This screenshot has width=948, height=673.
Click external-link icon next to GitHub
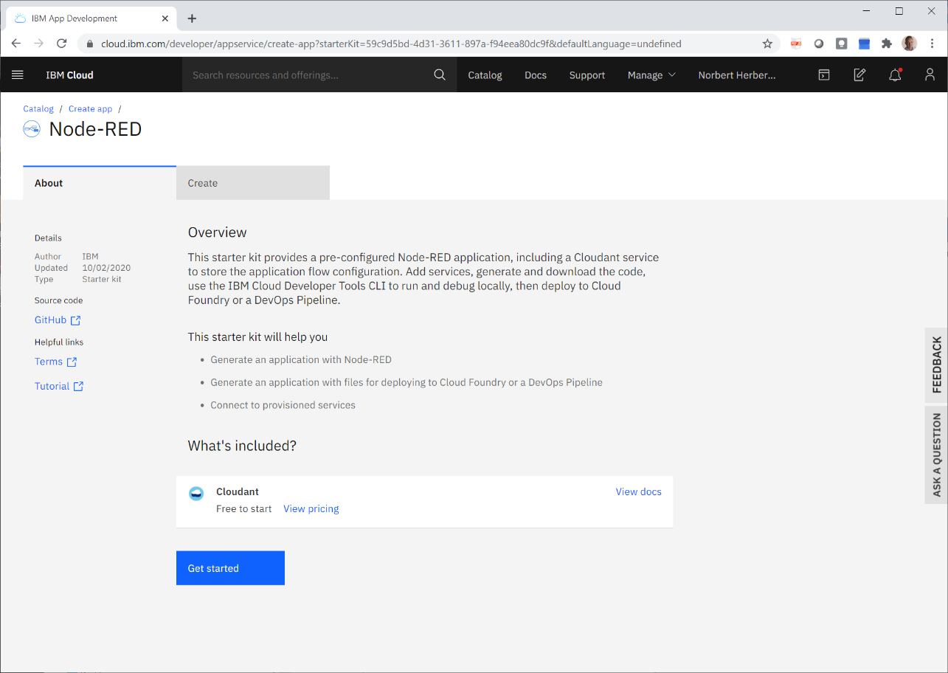click(75, 320)
